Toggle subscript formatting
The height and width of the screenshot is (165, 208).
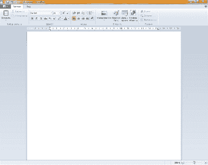pyautogui.click(x=50, y=19)
